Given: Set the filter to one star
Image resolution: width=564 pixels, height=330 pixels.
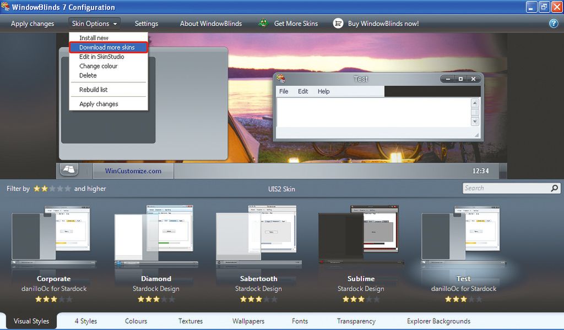Looking at the screenshot, I should point(37,189).
